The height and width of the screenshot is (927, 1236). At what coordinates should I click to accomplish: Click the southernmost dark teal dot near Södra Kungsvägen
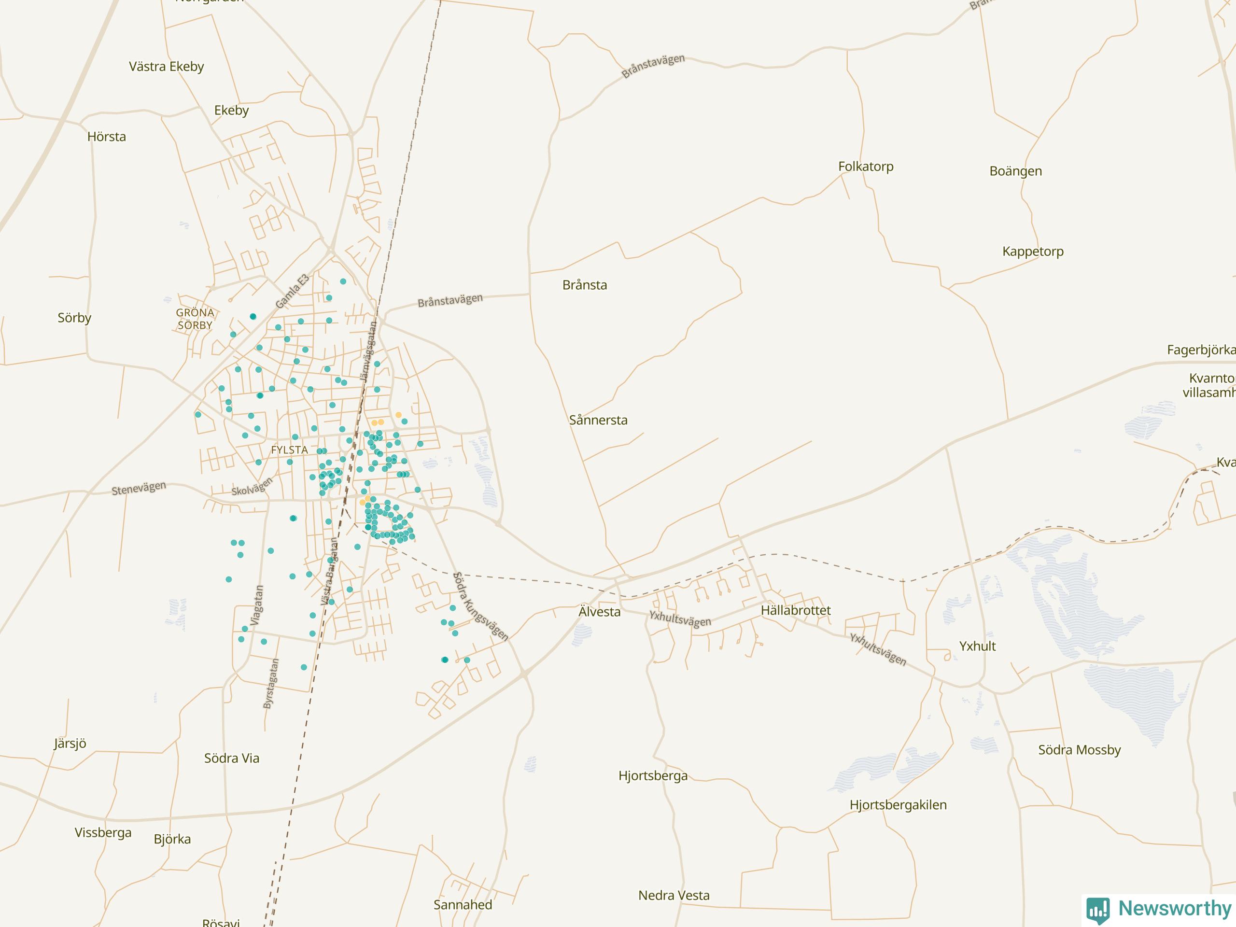(x=445, y=660)
